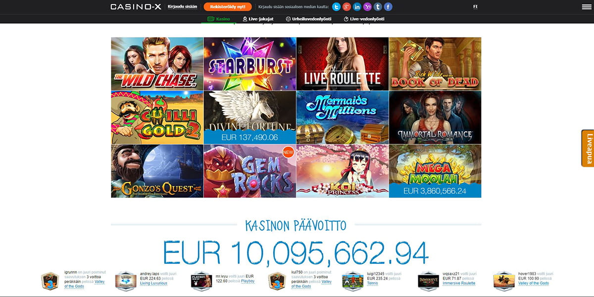The width and height of the screenshot is (594, 297).
Task: Launch the Starburst game thumbnail
Action: tap(250, 64)
